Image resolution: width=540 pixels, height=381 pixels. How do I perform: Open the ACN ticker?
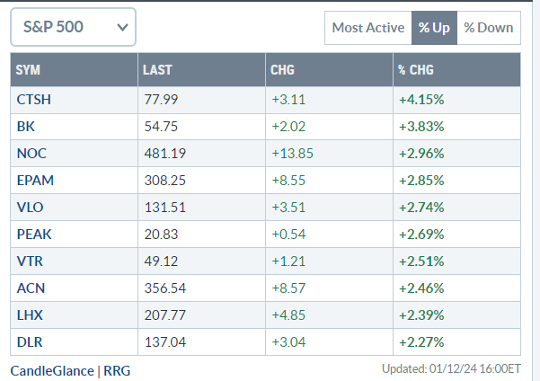pos(30,288)
